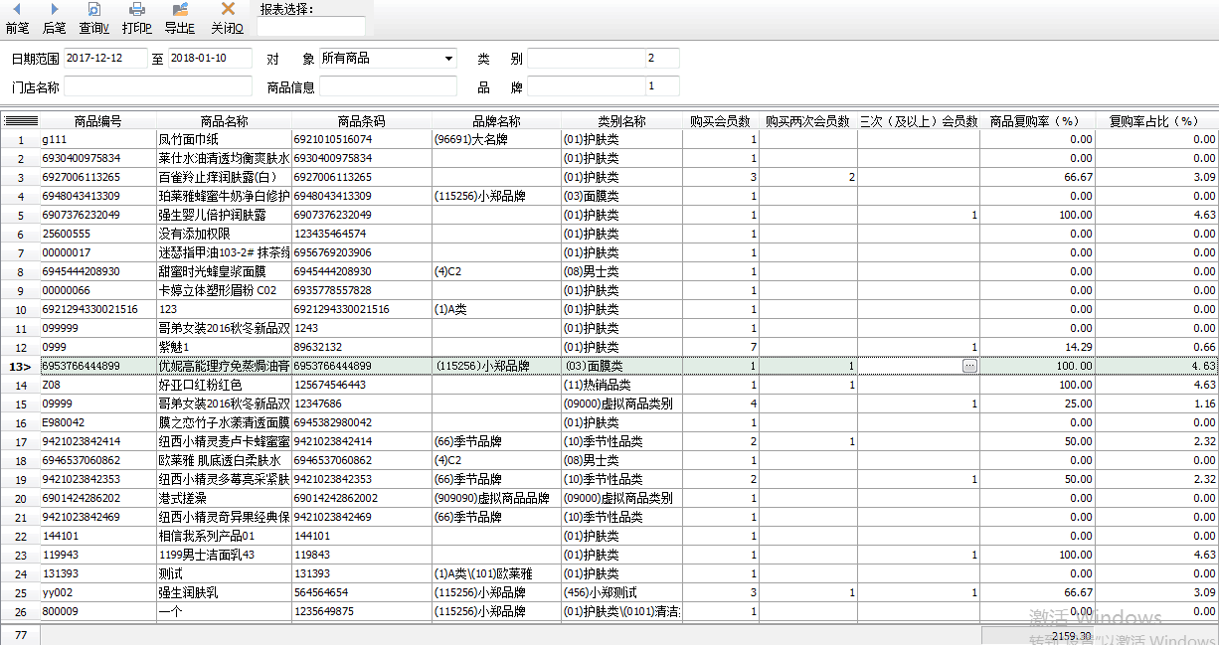Click barcode 12347686 cell
This screenshot has height=645, width=1219.
[x=361, y=403]
